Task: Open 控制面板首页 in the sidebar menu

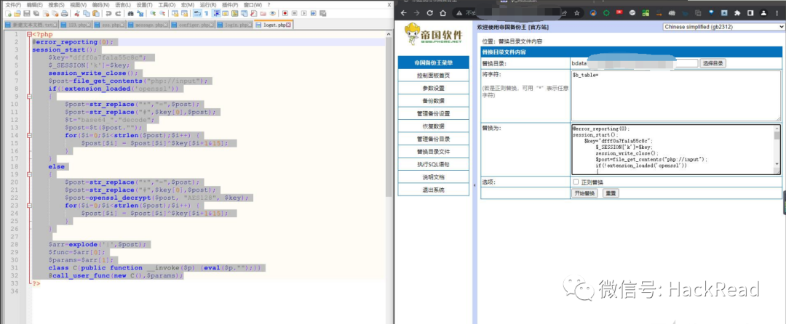Action: pyautogui.click(x=433, y=76)
